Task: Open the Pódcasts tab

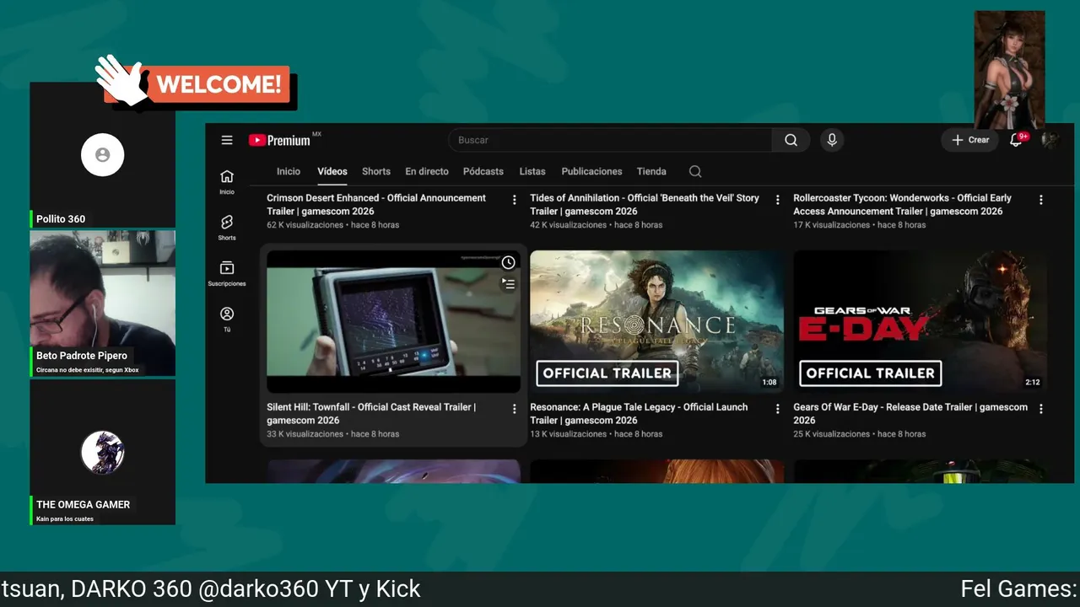Action: [x=483, y=171]
